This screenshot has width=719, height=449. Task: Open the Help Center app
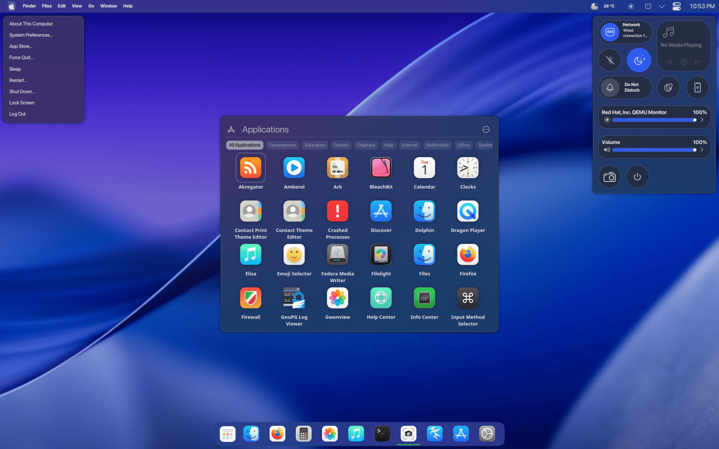381,298
